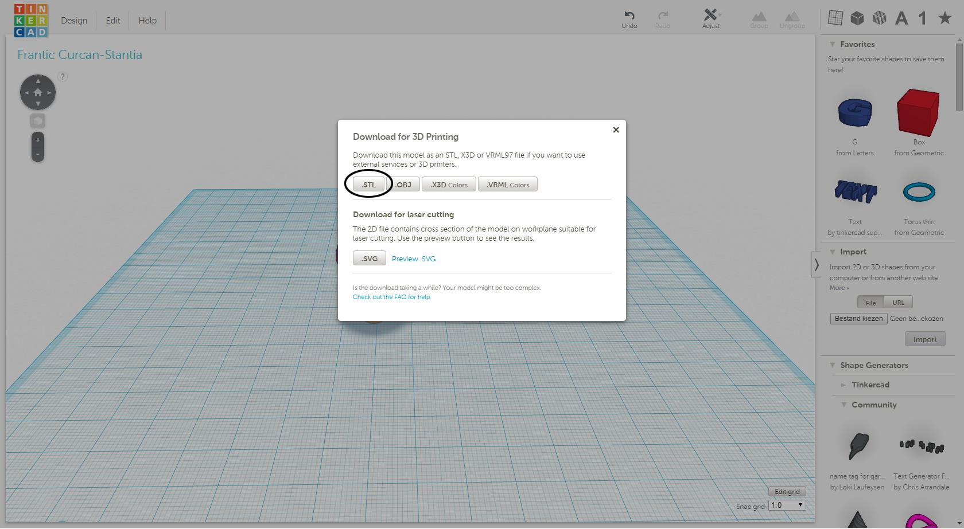Rotate the view right with the arrow
This screenshot has height=529, width=964.
click(49, 92)
